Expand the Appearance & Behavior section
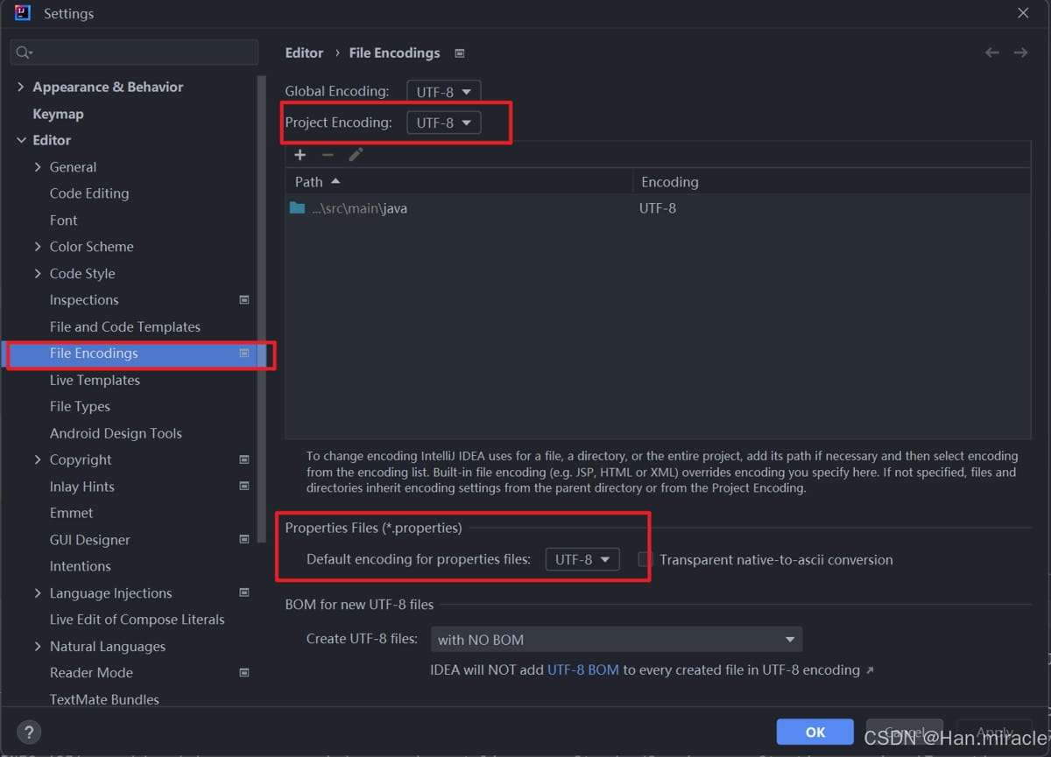Image resolution: width=1051 pixels, height=757 pixels. (x=21, y=87)
